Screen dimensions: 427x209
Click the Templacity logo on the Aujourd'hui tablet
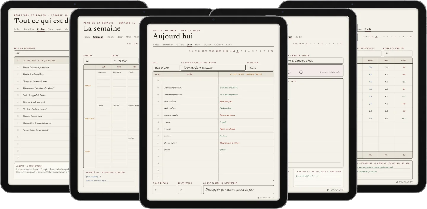click(266, 197)
